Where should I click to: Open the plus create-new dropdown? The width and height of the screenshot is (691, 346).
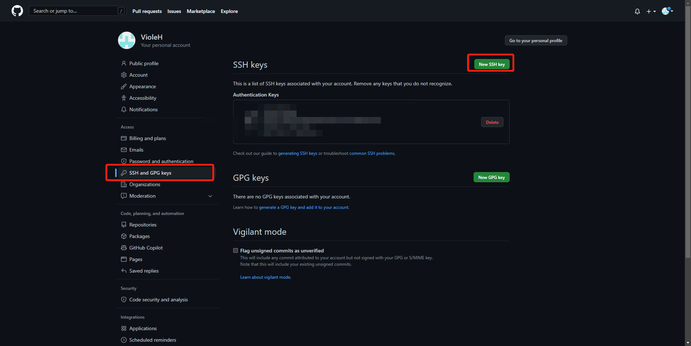pyautogui.click(x=651, y=11)
